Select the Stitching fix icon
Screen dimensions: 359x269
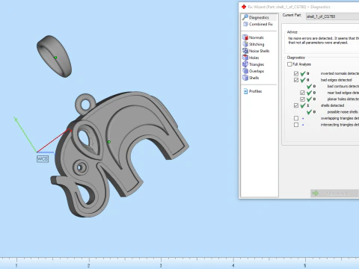pos(245,44)
